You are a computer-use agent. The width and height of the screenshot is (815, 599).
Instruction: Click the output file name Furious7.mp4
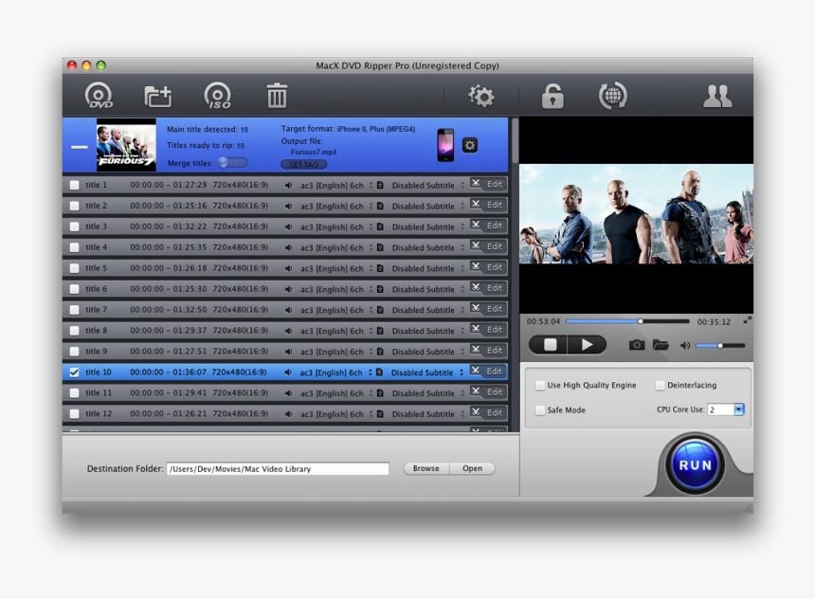[x=314, y=153]
